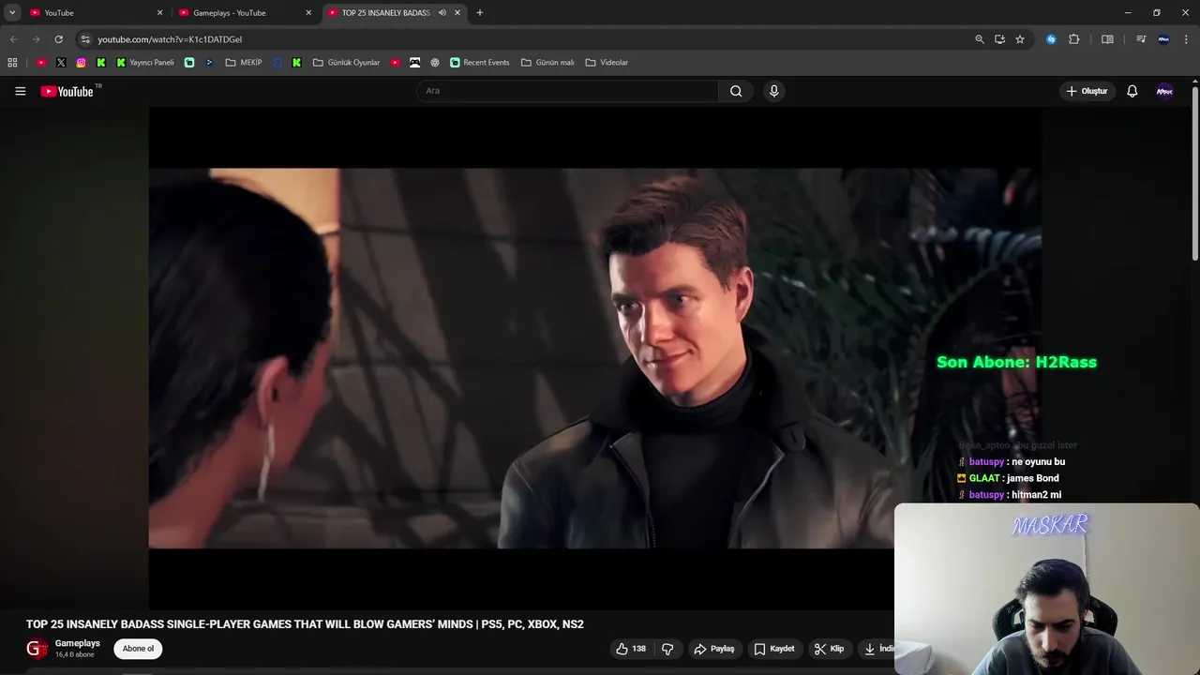The height and width of the screenshot is (675, 1200).
Task: Open the extensions puzzle icon
Action: pyautogui.click(x=1074, y=39)
